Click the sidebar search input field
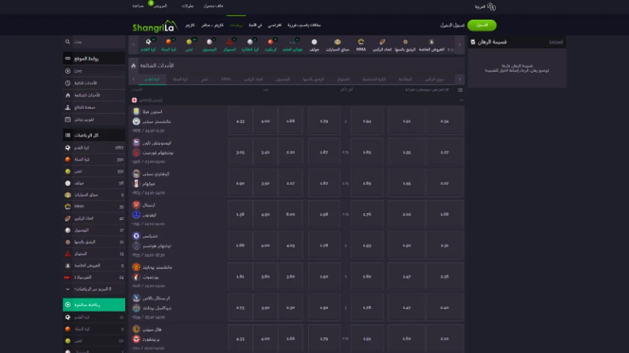This screenshot has height=353, width=629. pyautogui.click(x=99, y=41)
